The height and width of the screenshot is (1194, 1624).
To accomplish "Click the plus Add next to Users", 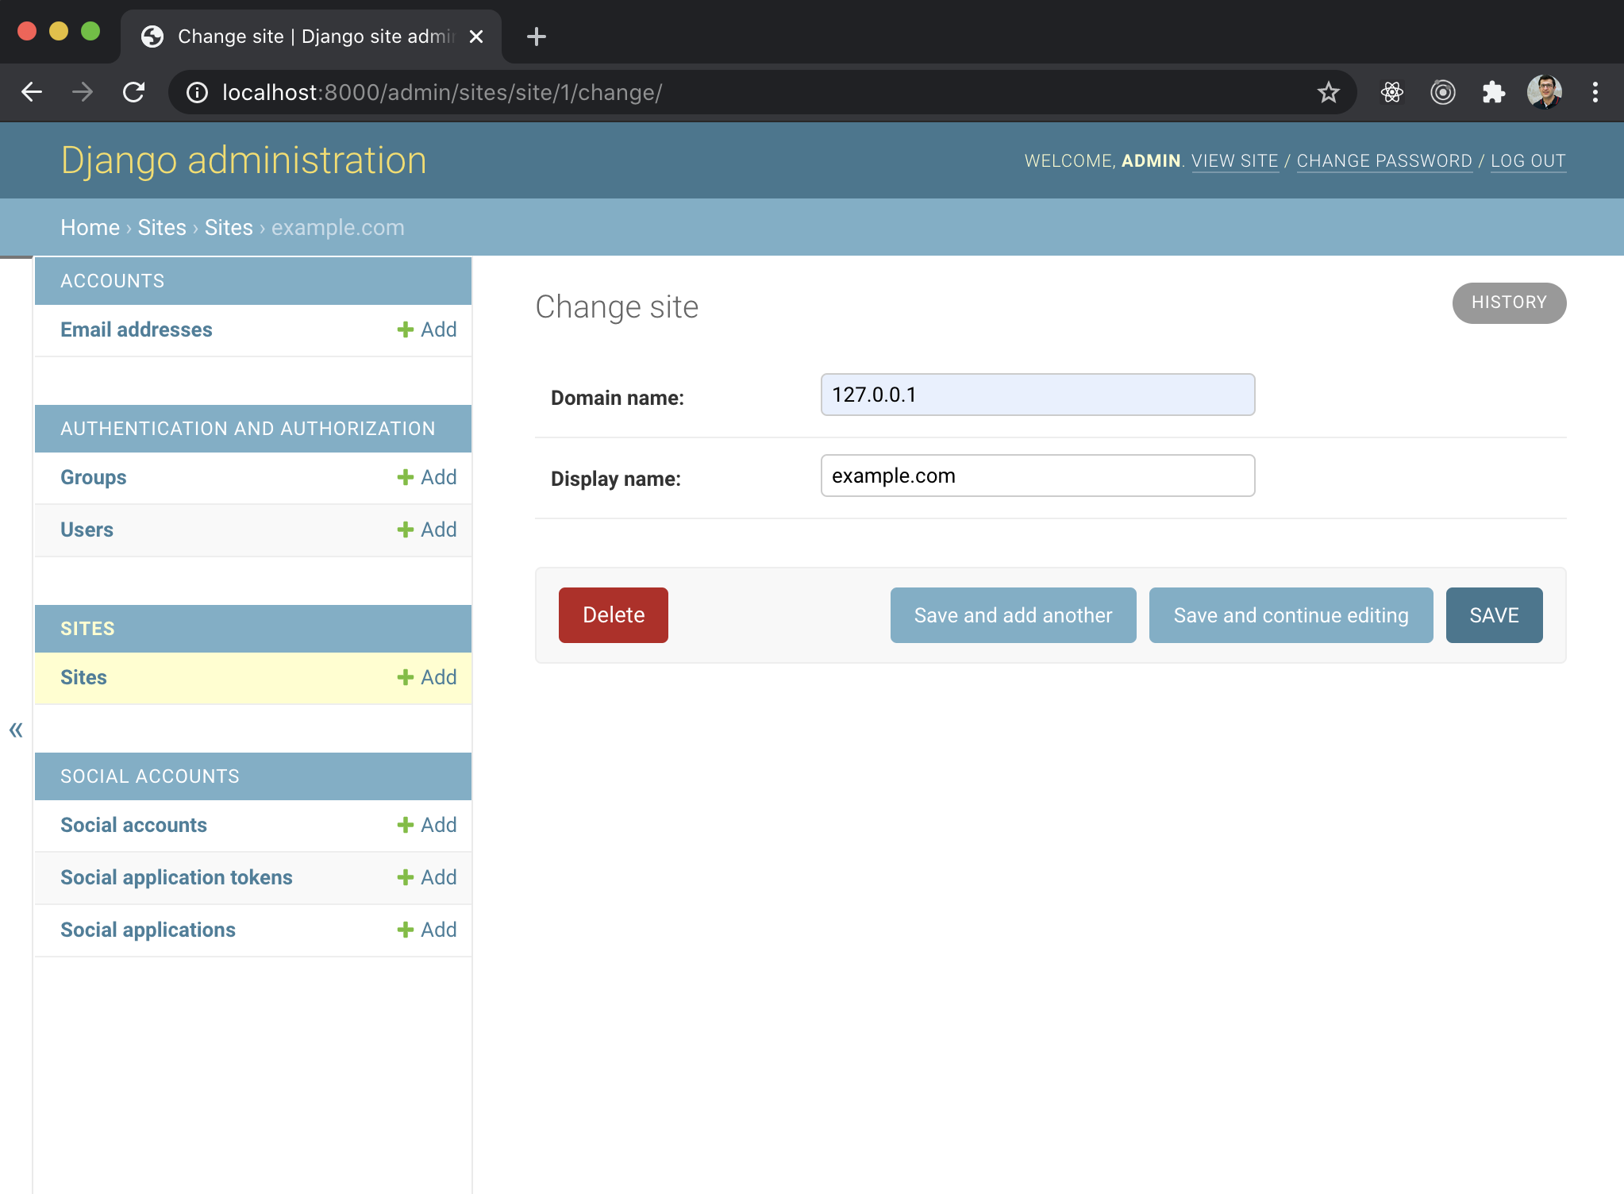I will (427, 530).
